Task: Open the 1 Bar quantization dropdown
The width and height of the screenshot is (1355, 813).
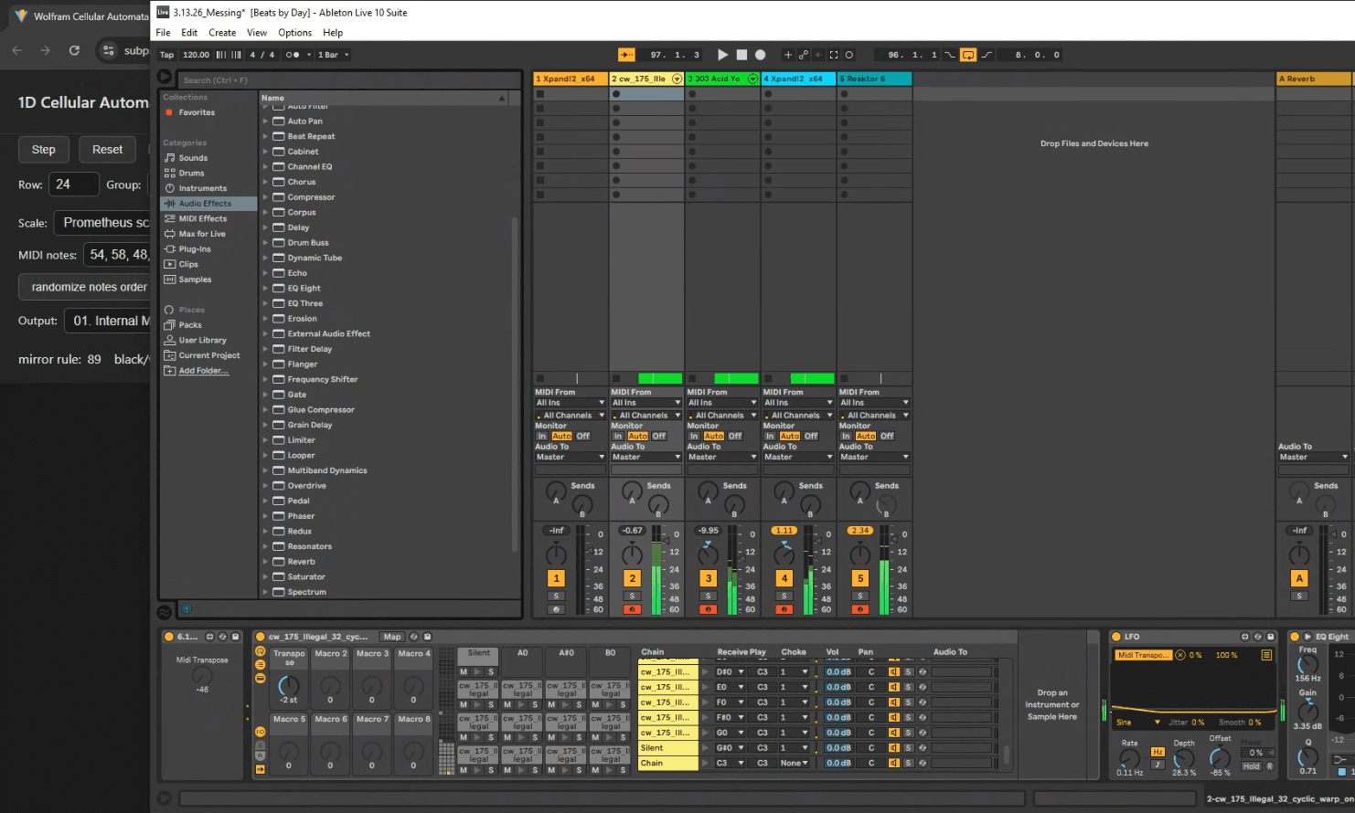Action: point(333,55)
